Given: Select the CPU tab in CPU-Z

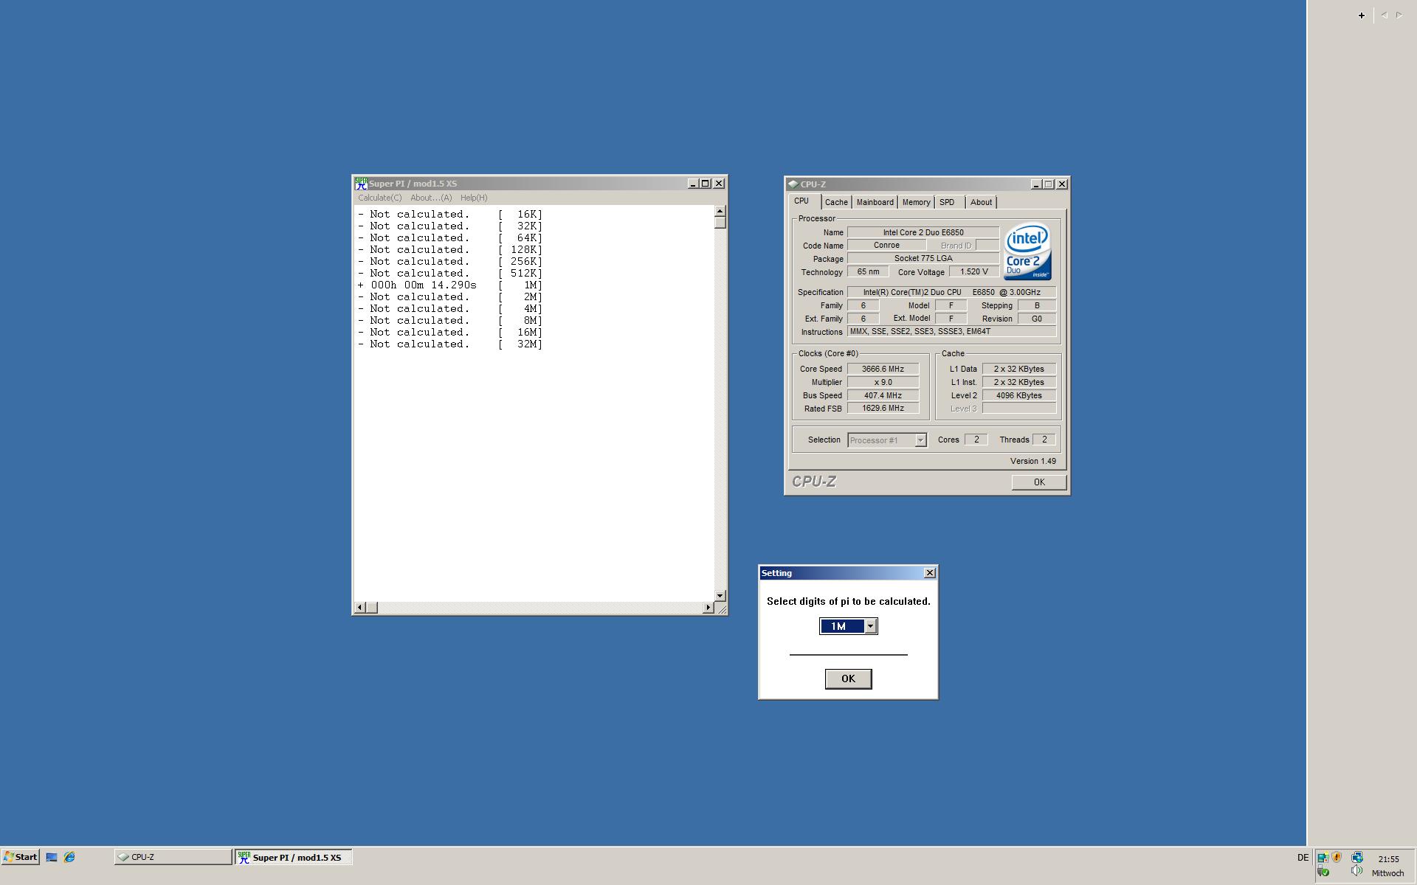Looking at the screenshot, I should point(801,201).
